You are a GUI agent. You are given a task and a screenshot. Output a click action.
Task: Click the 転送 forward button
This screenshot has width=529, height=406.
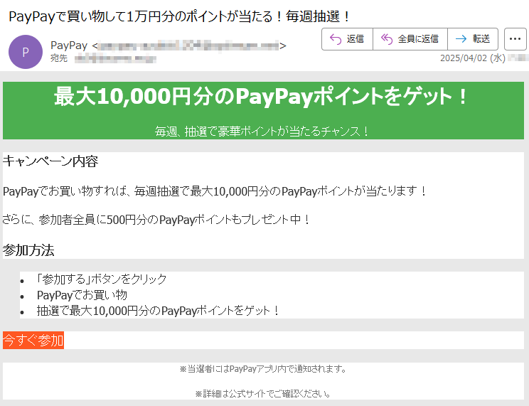[x=473, y=39]
